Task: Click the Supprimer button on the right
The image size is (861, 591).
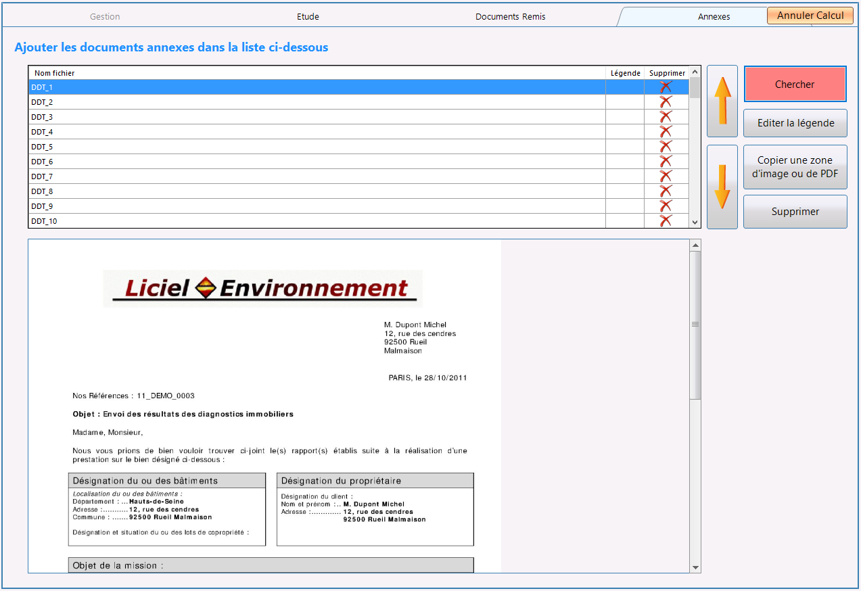Action: pos(795,212)
